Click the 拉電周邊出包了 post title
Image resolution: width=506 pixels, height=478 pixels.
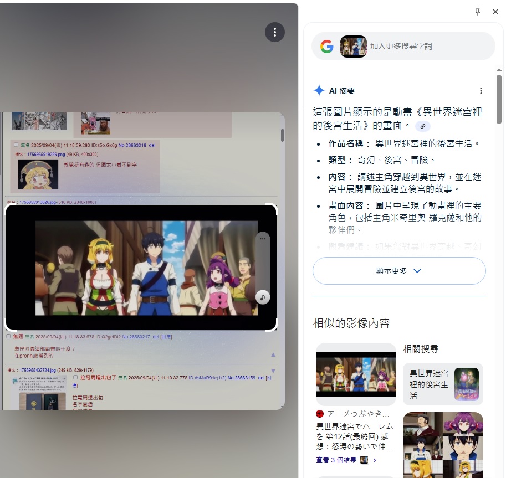tap(98, 377)
